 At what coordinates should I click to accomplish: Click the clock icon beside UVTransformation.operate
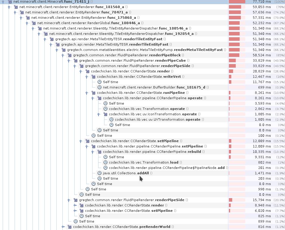[x=111, y=119]
